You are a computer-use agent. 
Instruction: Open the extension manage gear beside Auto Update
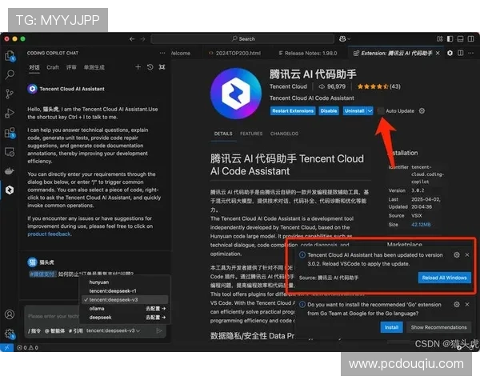422,111
